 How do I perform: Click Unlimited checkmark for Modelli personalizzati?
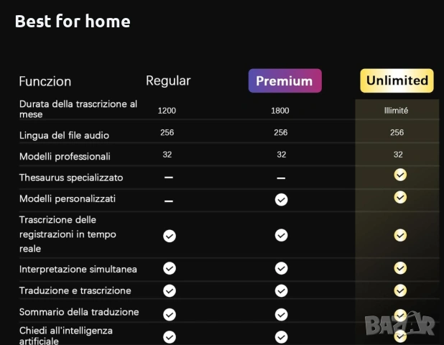(x=400, y=197)
